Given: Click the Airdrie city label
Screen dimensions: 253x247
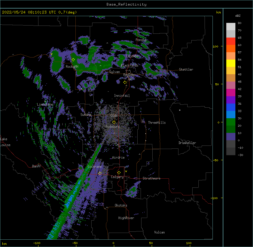Looking at the screenshot, I should click(118, 158).
